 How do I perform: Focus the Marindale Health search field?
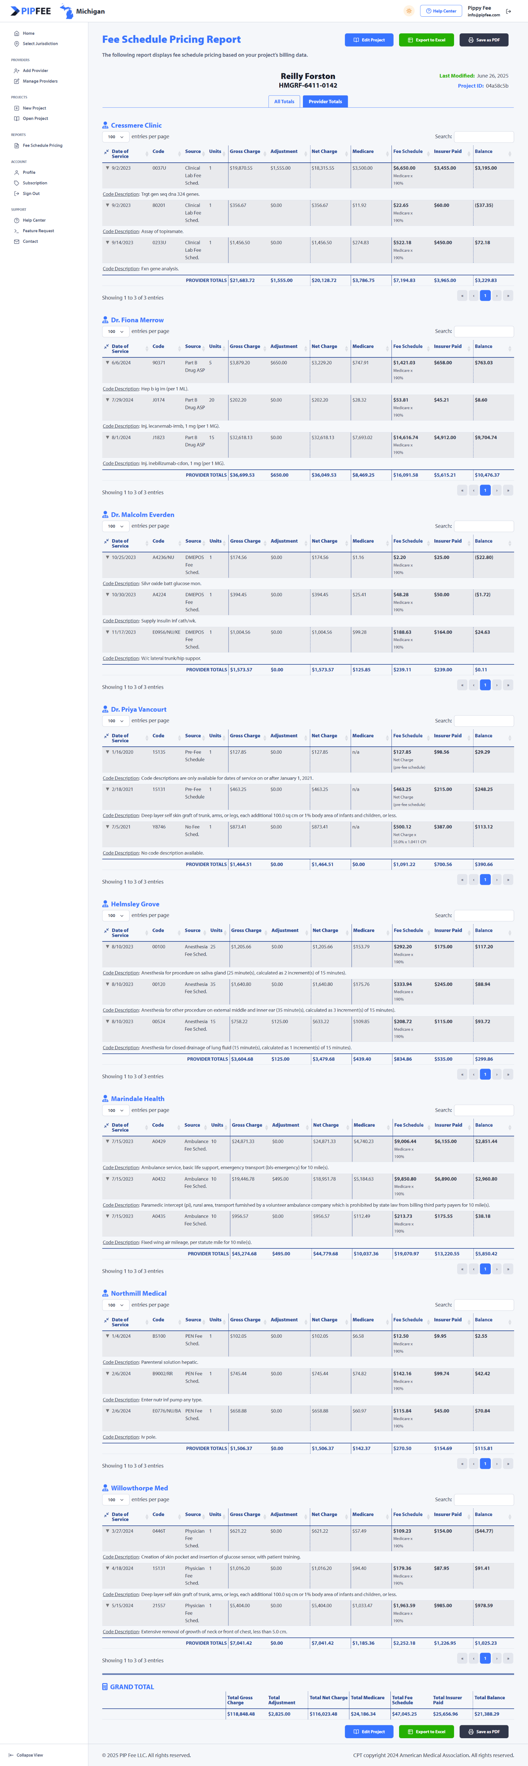484,1110
